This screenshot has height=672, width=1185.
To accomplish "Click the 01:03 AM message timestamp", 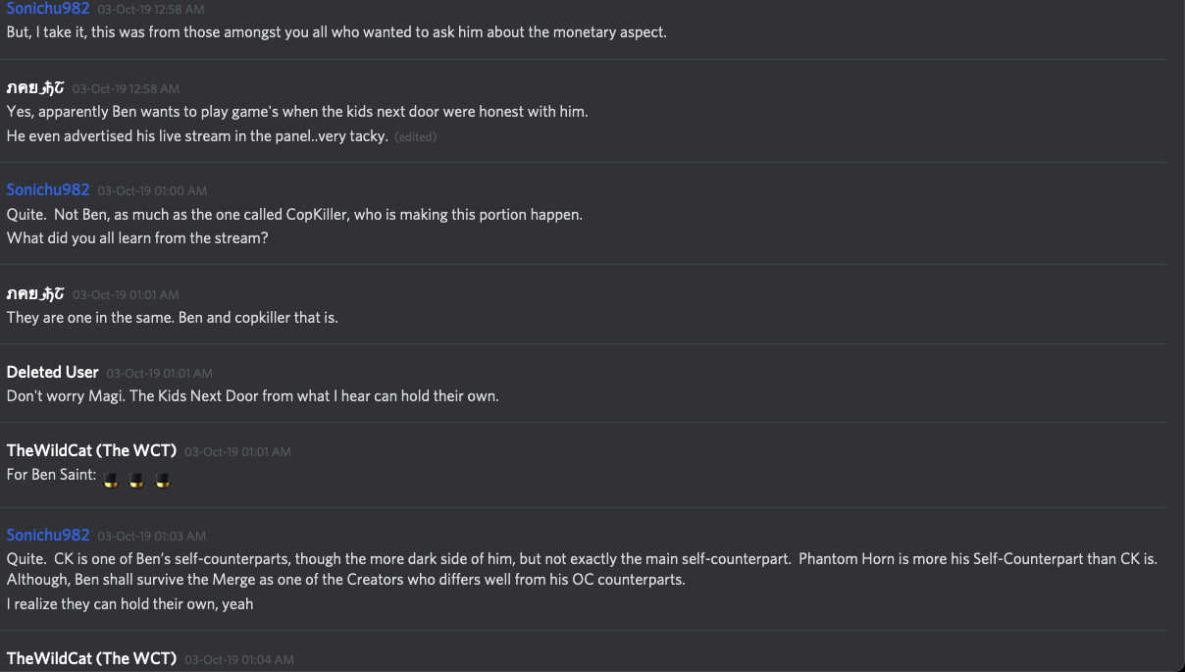I will [152, 536].
